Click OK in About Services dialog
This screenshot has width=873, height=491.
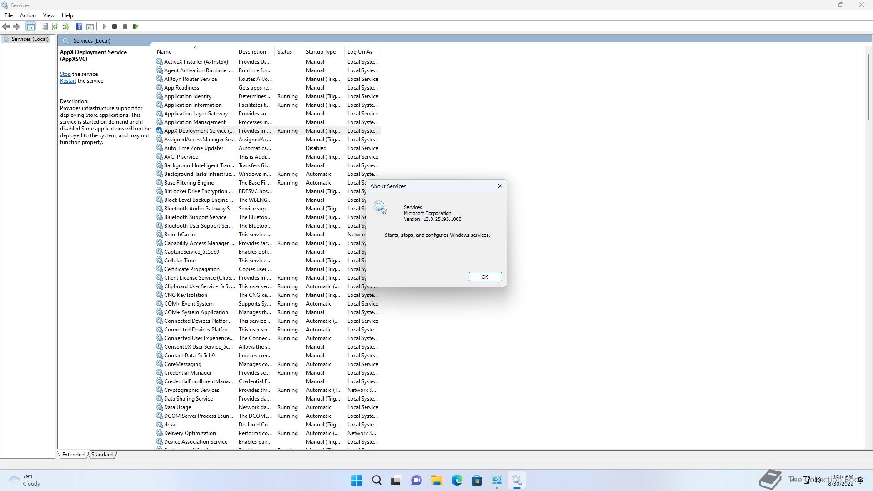485,277
